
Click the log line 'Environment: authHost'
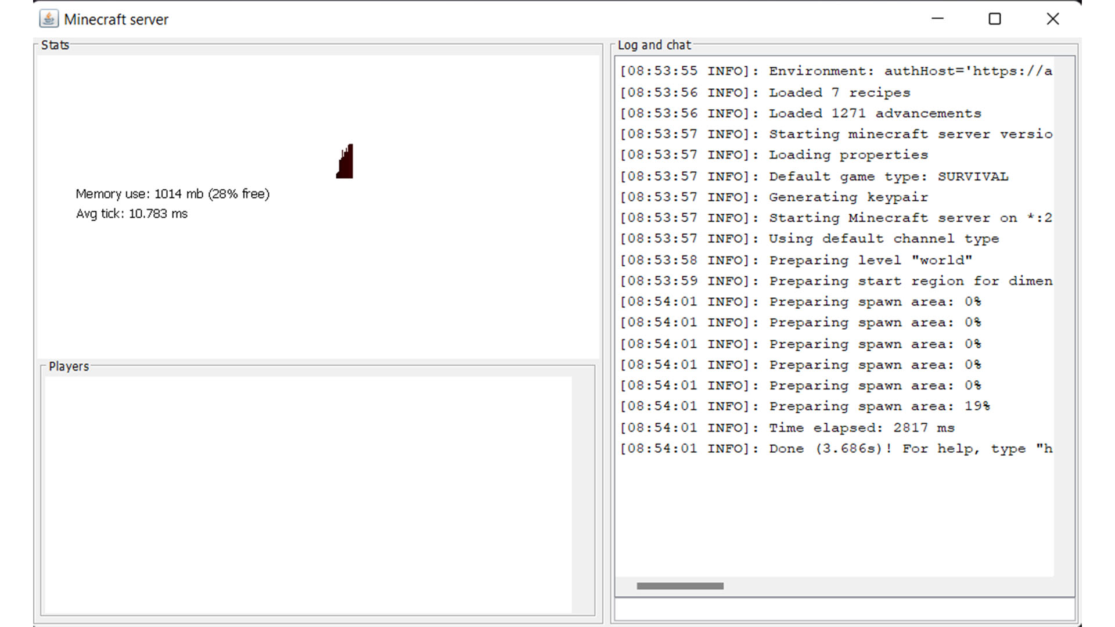(x=836, y=71)
